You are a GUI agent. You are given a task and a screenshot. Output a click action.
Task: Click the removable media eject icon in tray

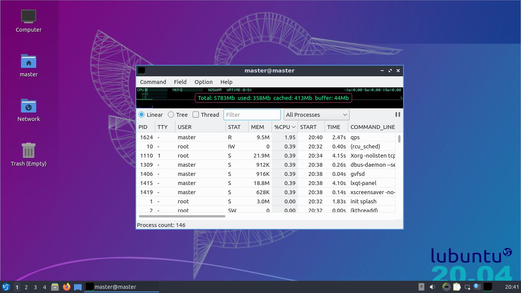coord(421,287)
